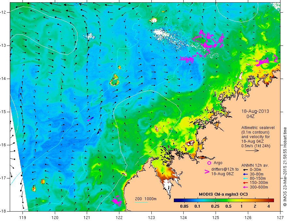Image resolution: width=287 pixels, height=221 pixels.
Task: Click the 'drifters@12h to' legend text
Action: 225,169
